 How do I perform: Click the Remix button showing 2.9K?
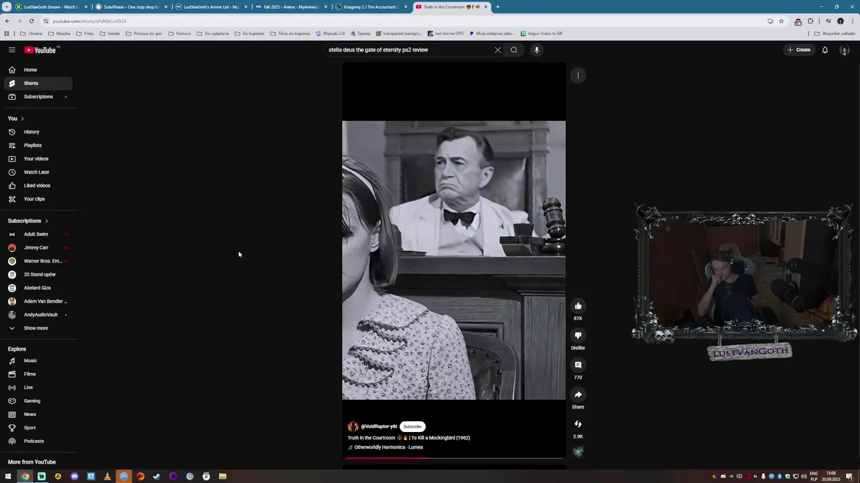(x=578, y=424)
